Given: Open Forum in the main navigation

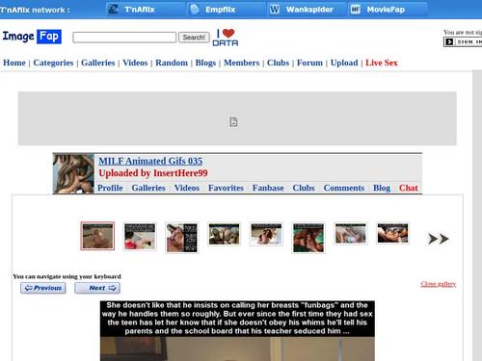Looking at the screenshot, I should 309,63.
